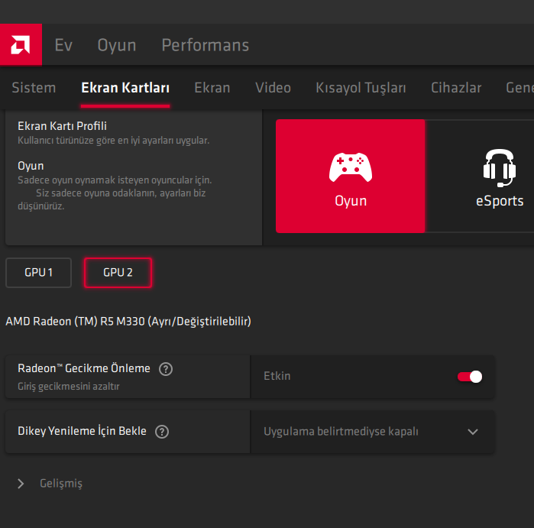The width and height of the screenshot is (534, 528).
Task: Go to Kısayol Tuşları tab
Action: [x=361, y=88]
